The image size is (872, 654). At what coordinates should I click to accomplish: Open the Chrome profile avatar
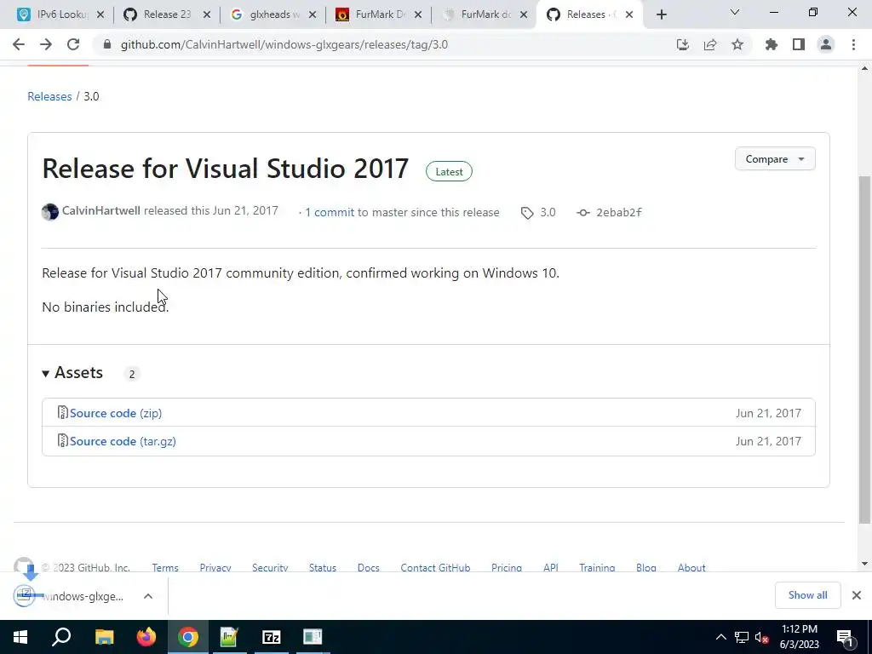click(x=826, y=44)
